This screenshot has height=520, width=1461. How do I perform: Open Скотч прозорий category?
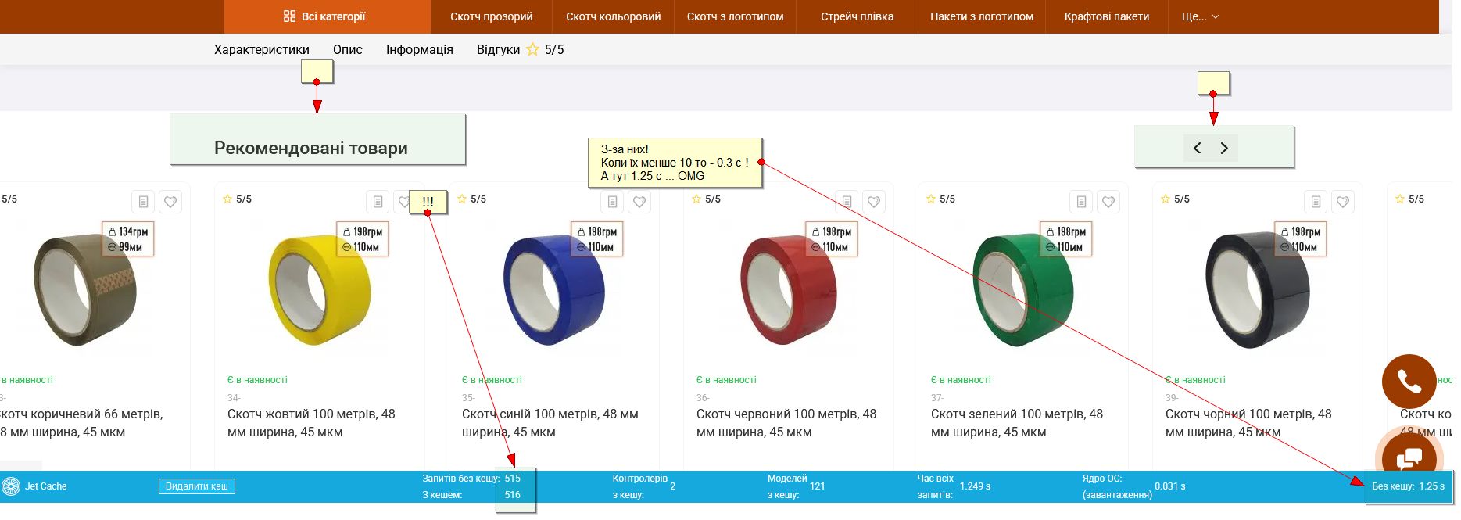point(492,16)
